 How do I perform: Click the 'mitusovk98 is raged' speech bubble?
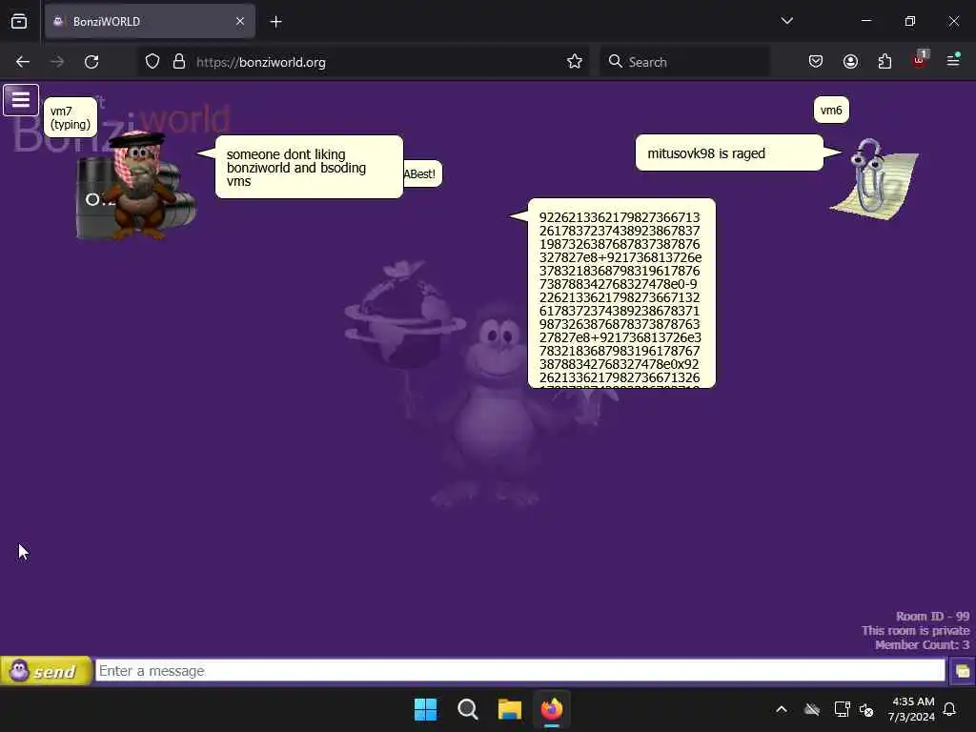point(729,153)
